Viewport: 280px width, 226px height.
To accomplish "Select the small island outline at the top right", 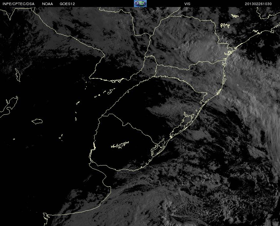I will (x=235, y=16).
